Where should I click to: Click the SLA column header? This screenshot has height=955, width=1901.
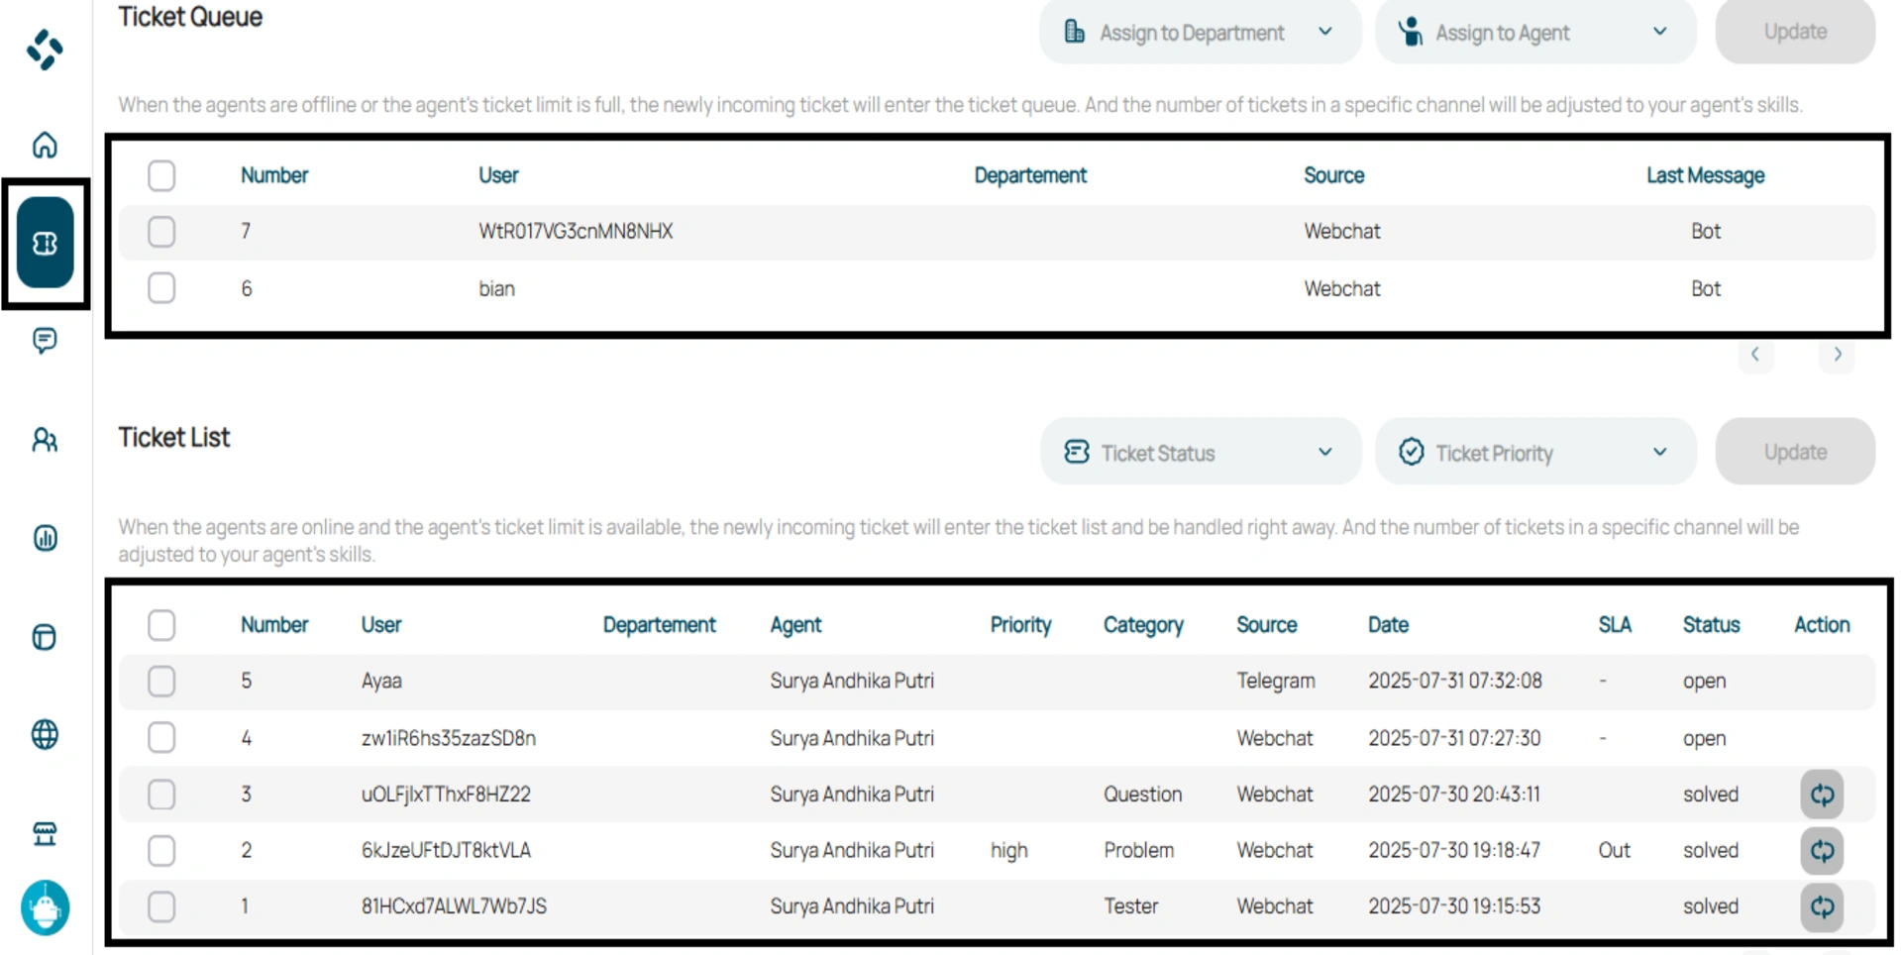click(1614, 625)
